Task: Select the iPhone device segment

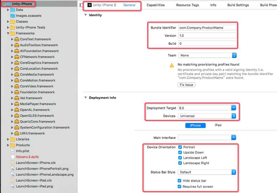Action: [x=195, y=125]
